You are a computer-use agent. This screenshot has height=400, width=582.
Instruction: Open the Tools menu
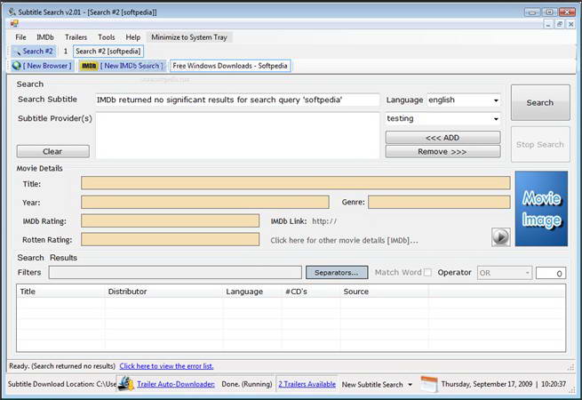coord(107,37)
